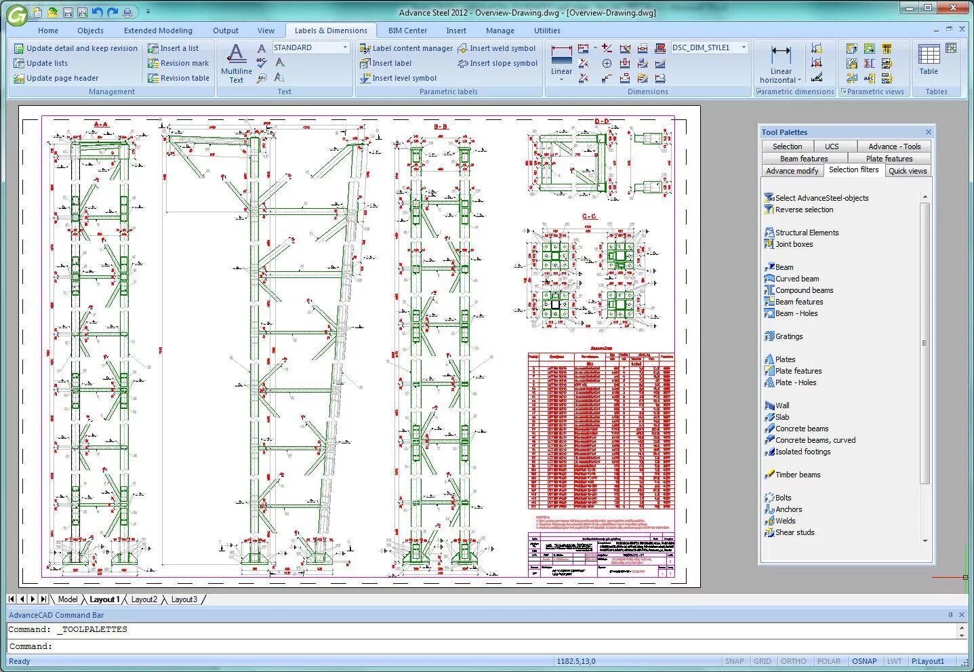This screenshot has height=672, width=974.
Task: Expand the Linear dimension dropdown arrow
Action: click(x=561, y=80)
